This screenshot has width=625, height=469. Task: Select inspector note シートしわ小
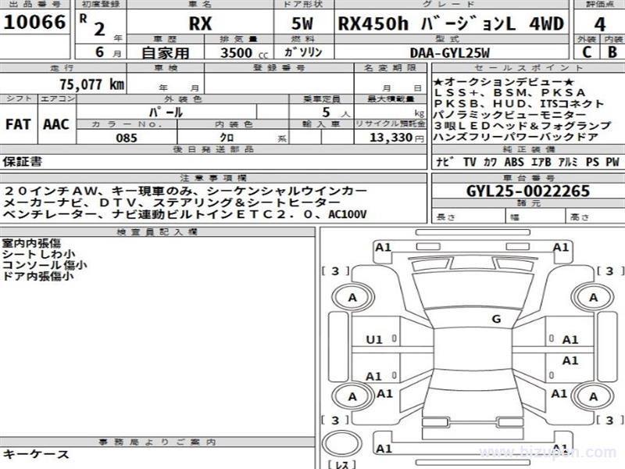pos(38,254)
